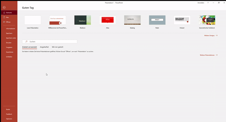Click arrow next to Weitere Designs
Screen dimensions: 226x122
point(216,35)
